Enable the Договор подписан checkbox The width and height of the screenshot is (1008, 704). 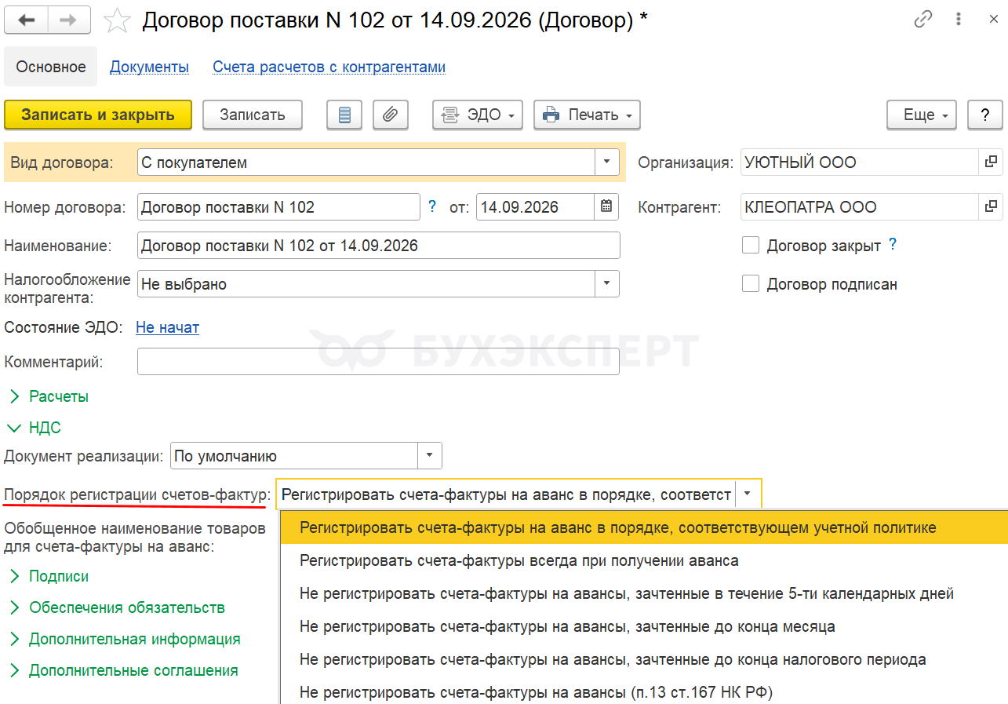[751, 284]
